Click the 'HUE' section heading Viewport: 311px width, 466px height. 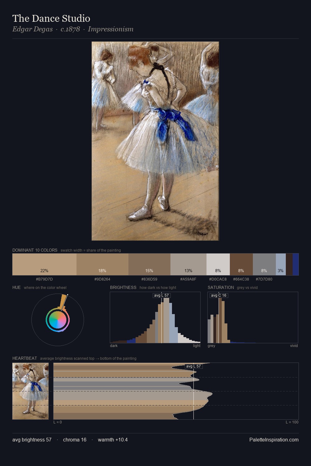pyautogui.click(x=16, y=287)
